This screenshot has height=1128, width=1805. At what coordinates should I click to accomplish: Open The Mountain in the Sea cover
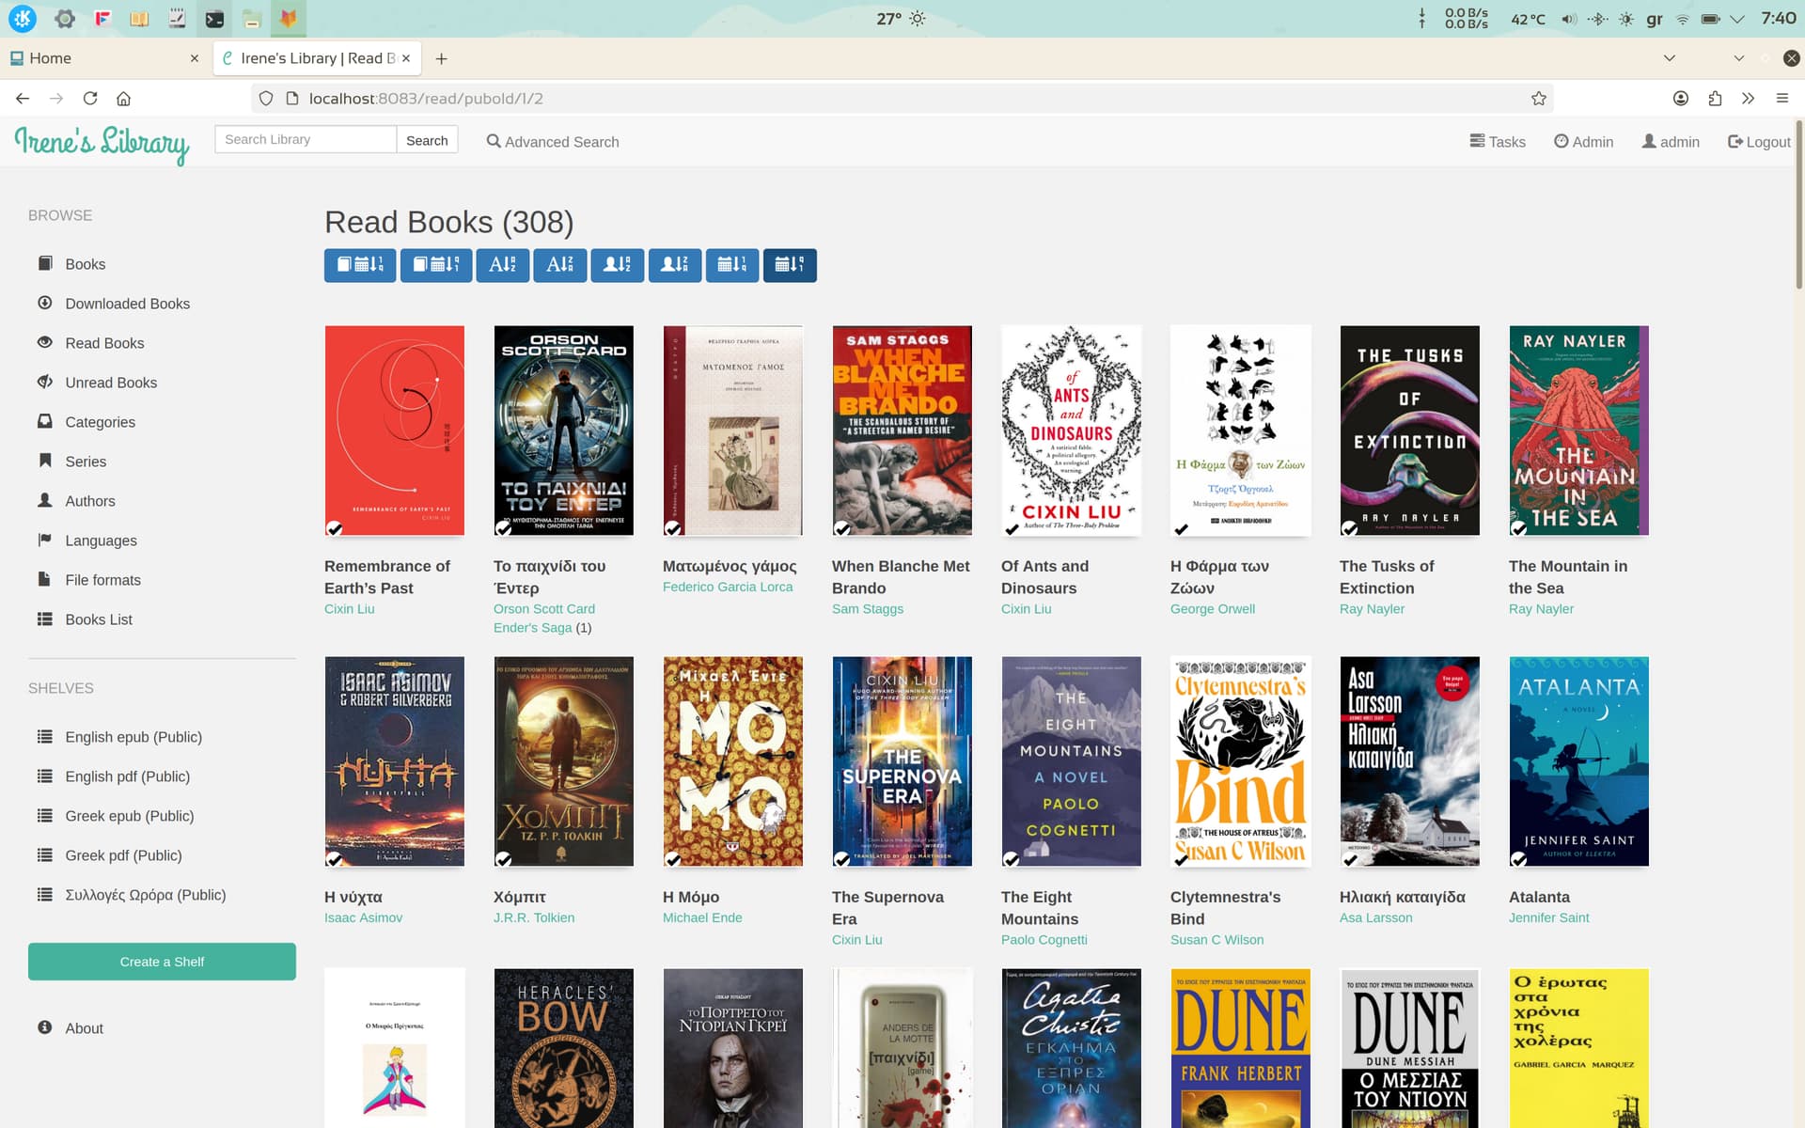pos(1579,431)
